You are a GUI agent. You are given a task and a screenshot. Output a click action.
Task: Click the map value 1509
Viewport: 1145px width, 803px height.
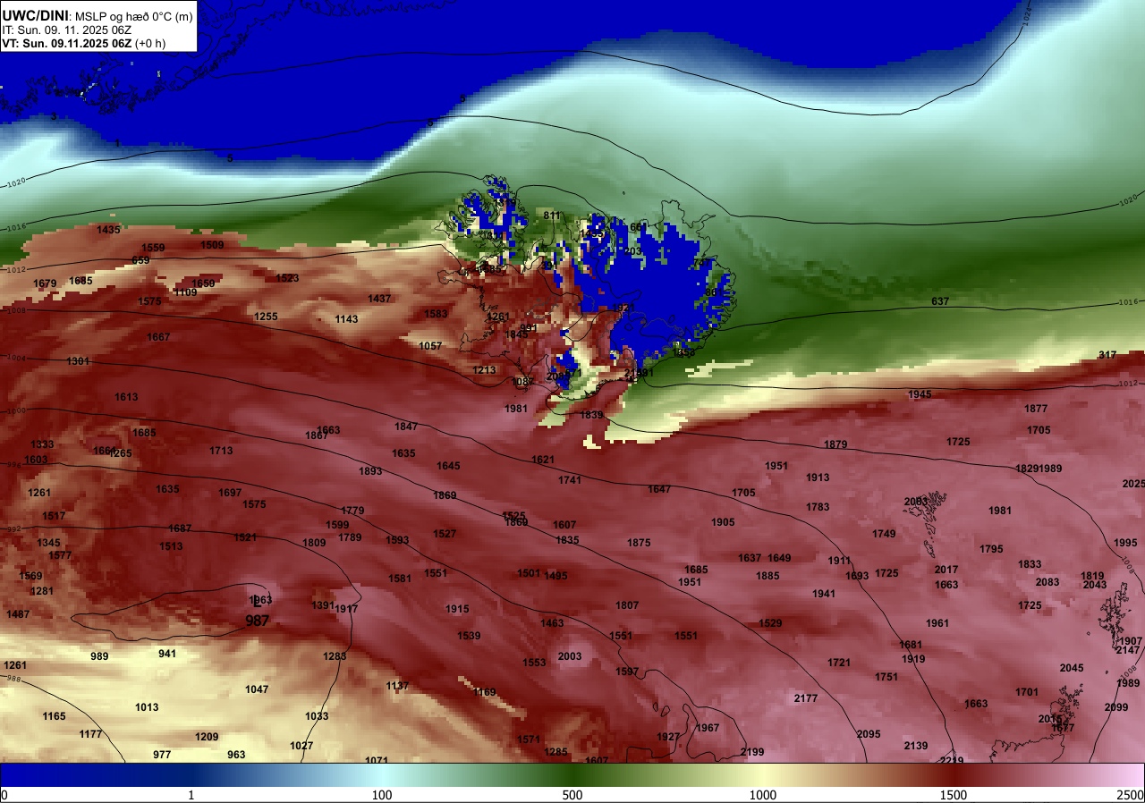pos(212,245)
